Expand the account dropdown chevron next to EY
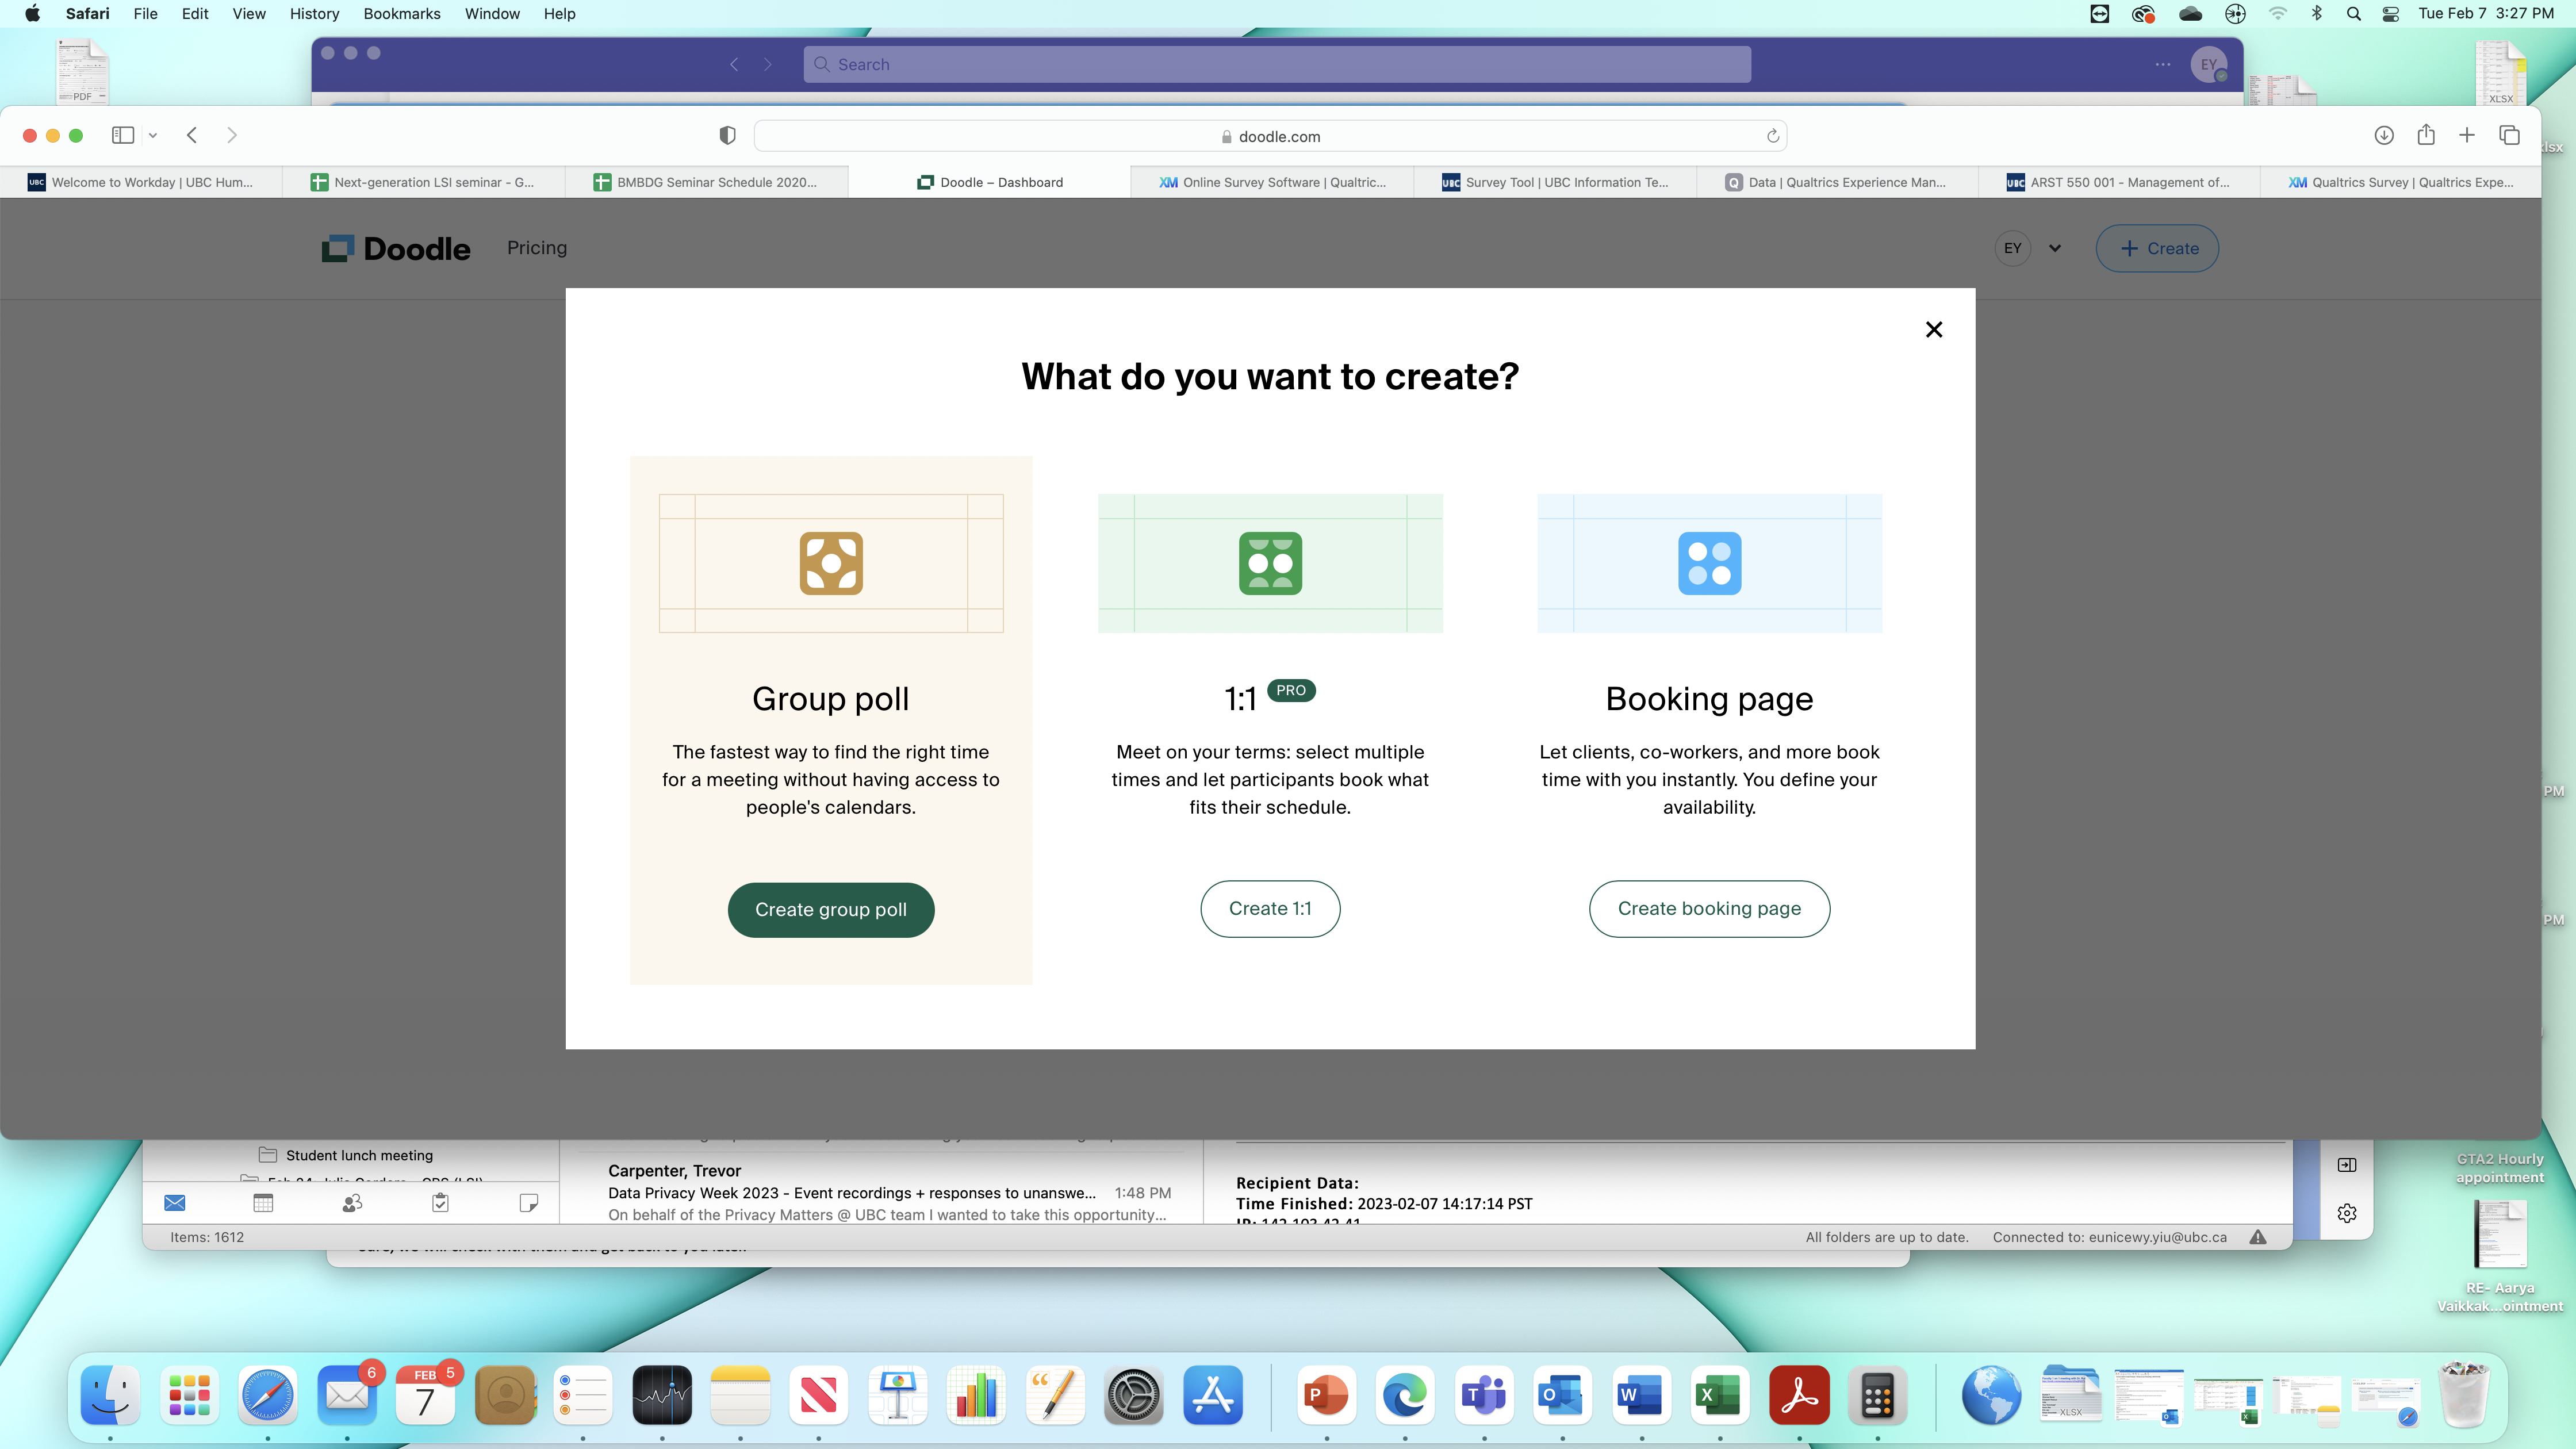2576x1449 pixels. click(x=2055, y=248)
